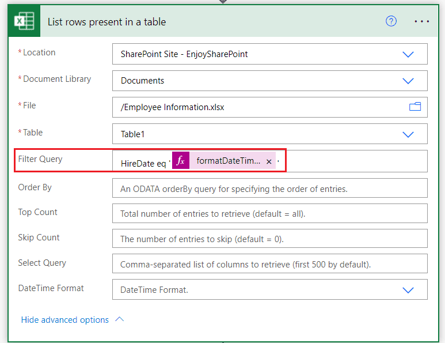Collapse with the Hide advanced options chevron
Image resolution: width=445 pixels, height=343 pixels.
coord(120,319)
